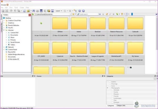Click the green Tag icon in address toolbar

point(117,14)
